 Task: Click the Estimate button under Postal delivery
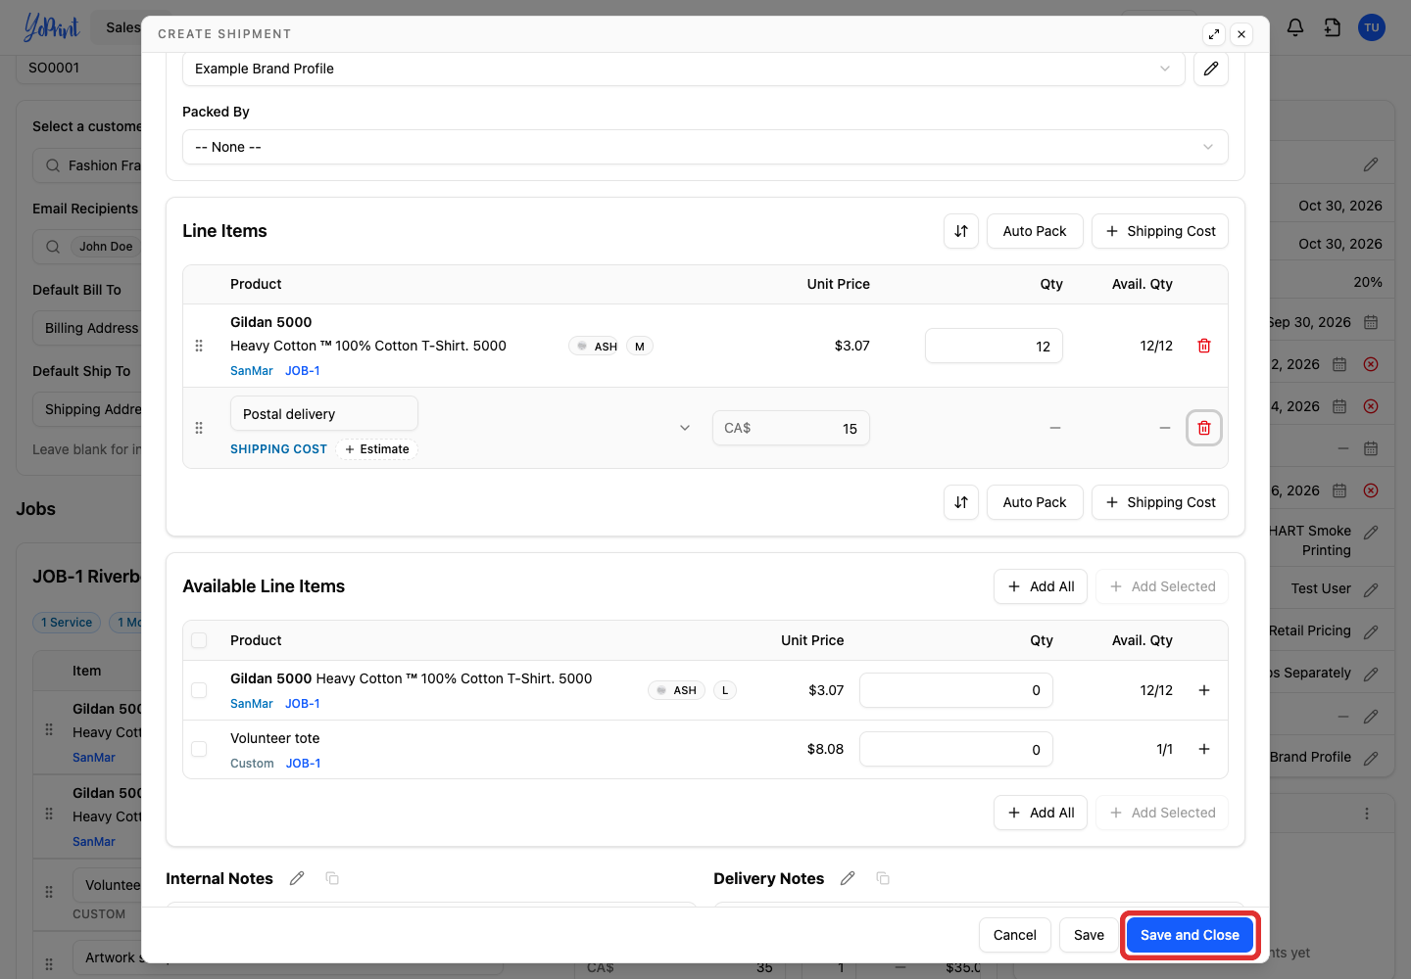[377, 449]
